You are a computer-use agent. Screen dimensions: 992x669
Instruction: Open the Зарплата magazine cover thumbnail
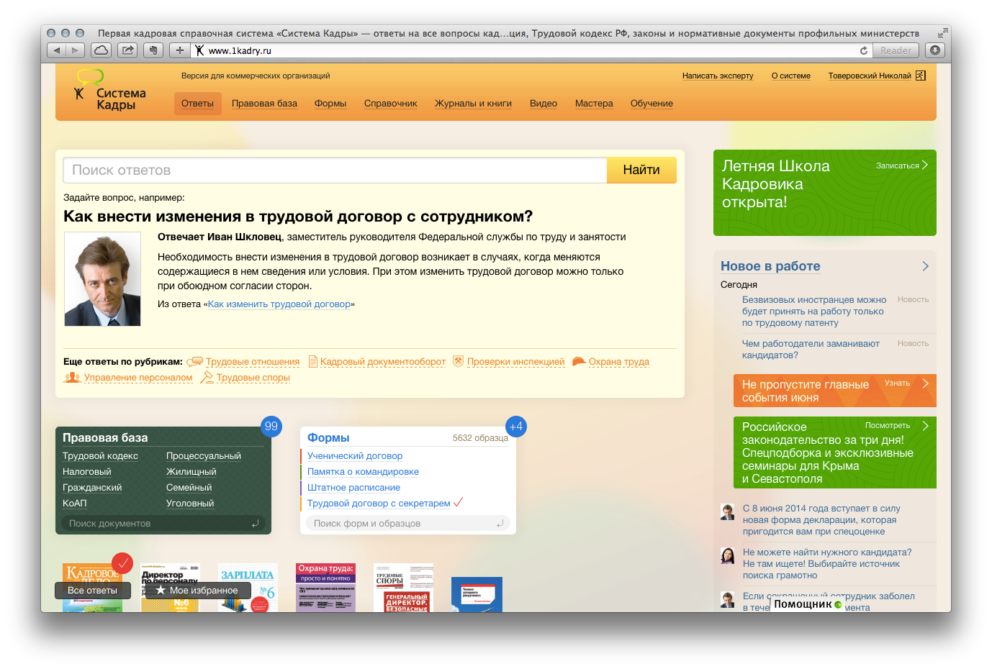(x=248, y=587)
